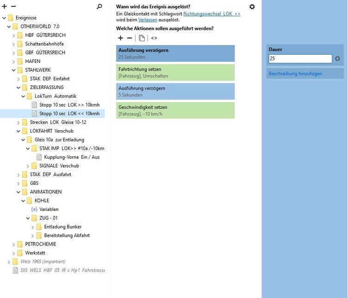Add a new event with the tree plus icon
Viewport: 347px width, 298px height.
point(4,6)
